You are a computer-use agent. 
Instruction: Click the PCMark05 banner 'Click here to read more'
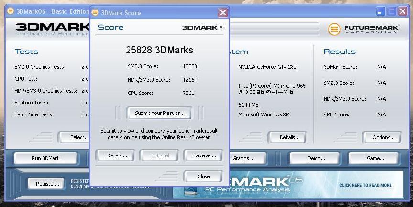pyautogui.click(x=366, y=185)
